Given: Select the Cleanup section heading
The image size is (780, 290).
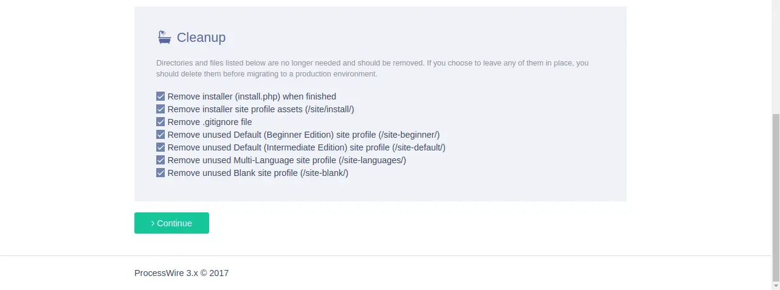Looking at the screenshot, I should click(201, 37).
